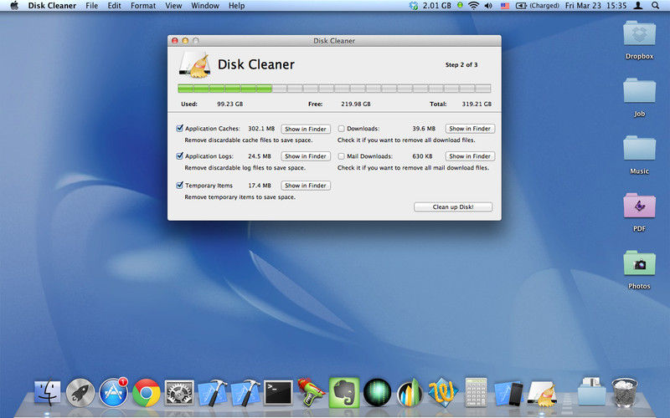Open the Help menu
This screenshot has width=670, height=418.
[237, 6]
